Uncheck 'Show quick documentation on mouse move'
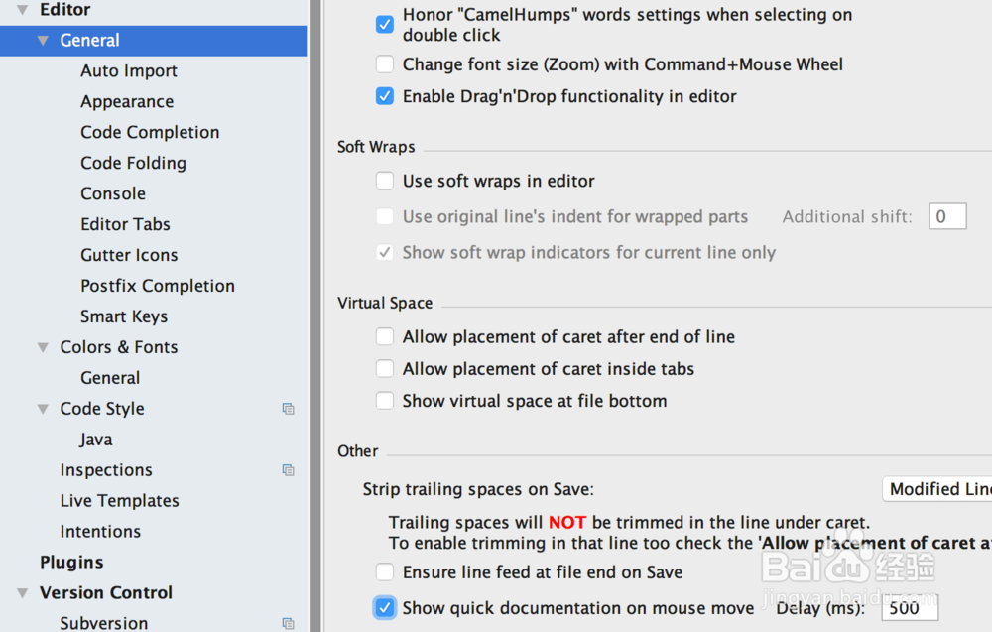The height and width of the screenshot is (632, 992). point(385,608)
